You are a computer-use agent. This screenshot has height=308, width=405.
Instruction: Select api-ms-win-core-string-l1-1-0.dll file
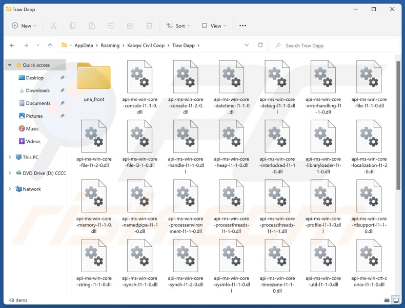click(x=94, y=263)
